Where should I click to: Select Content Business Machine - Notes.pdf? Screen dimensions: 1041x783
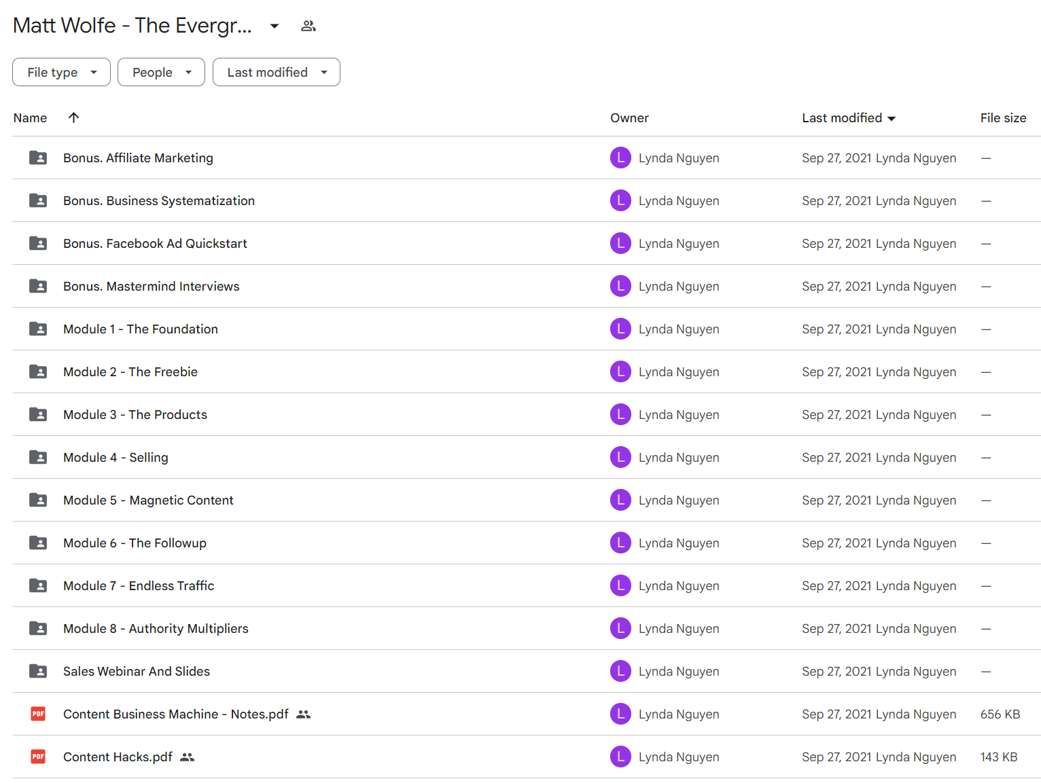point(176,714)
